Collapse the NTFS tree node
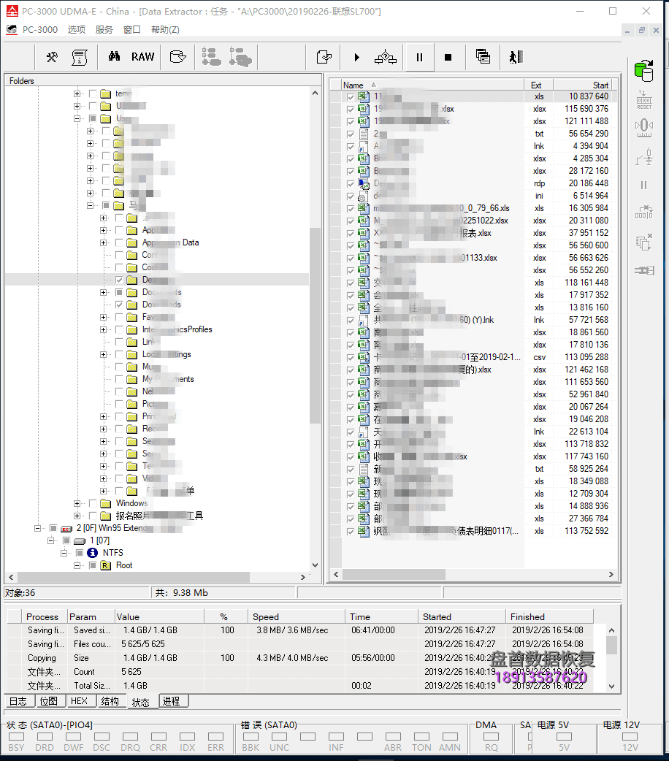This screenshot has width=669, height=761. click(64, 553)
